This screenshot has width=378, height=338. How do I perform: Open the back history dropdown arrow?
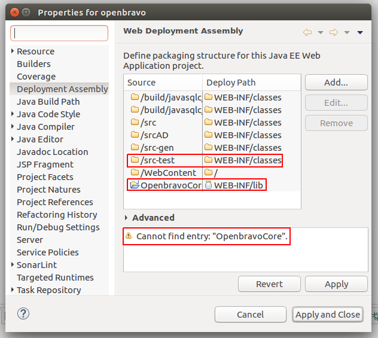pyautogui.click(x=320, y=32)
